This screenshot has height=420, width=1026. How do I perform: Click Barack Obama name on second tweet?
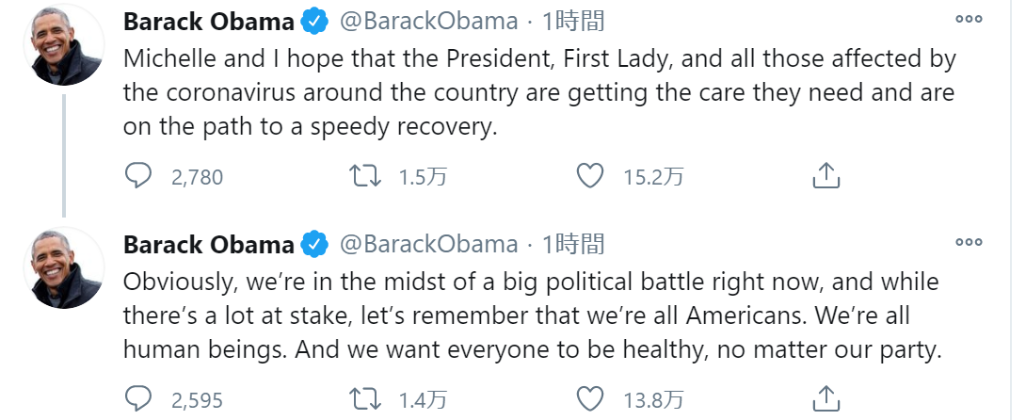pos(209,246)
